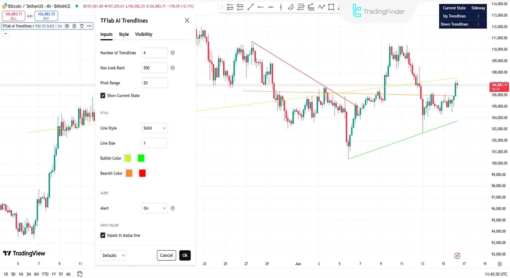Open the Defaults dropdown
510x278 pixels.
pyautogui.click(x=113, y=255)
